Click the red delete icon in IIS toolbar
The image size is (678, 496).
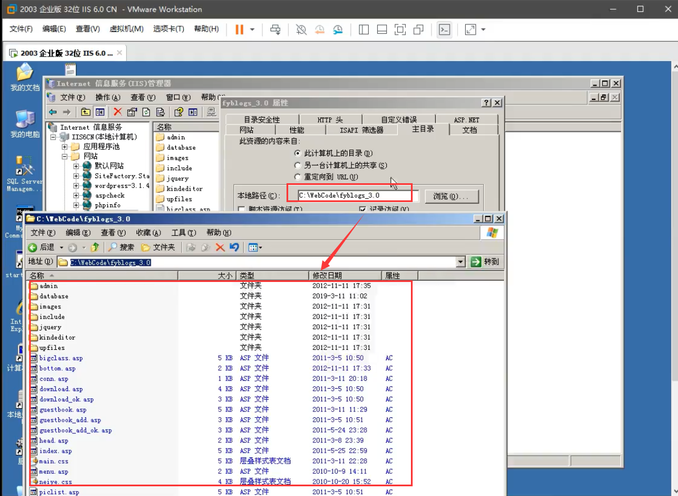[118, 112]
